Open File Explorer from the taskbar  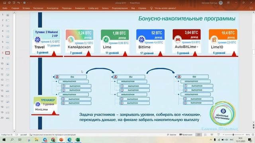[37, 140]
